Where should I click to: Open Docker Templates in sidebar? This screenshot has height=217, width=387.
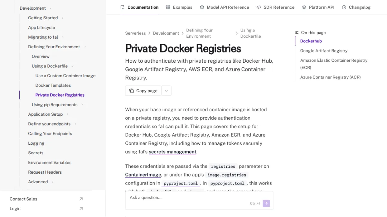pos(53,85)
